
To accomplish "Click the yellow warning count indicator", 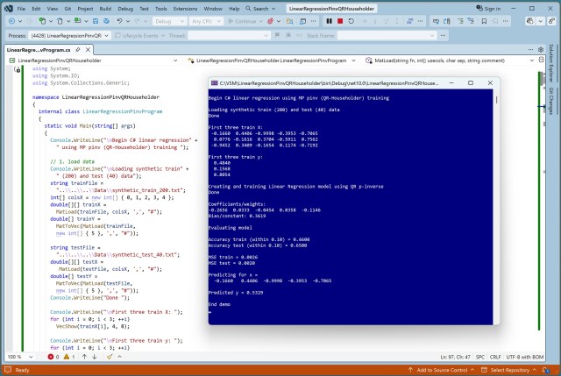I will [69, 357].
